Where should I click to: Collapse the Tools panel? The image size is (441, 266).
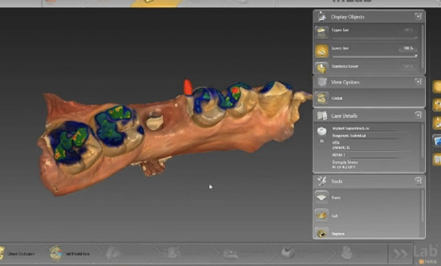coord(418,181)
